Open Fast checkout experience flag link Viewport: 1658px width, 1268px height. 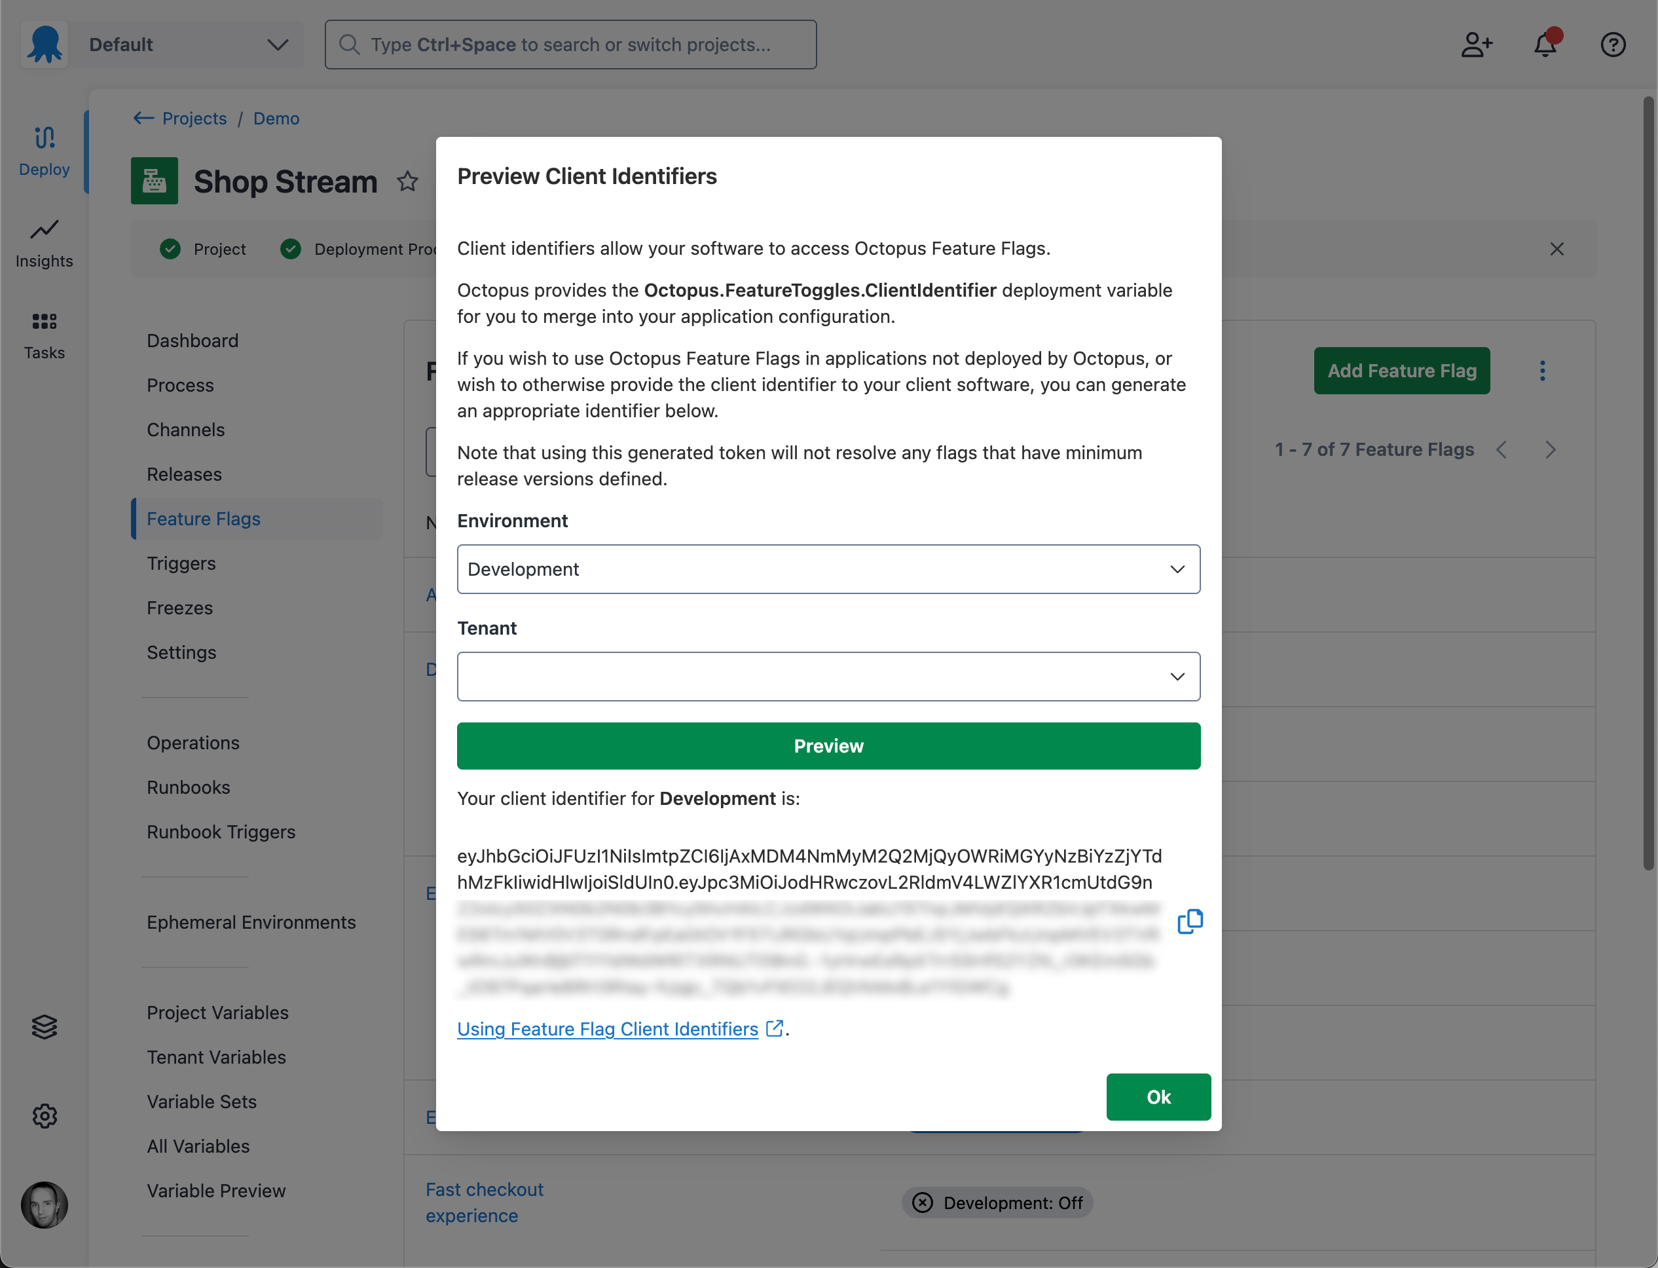point(485,1203)
